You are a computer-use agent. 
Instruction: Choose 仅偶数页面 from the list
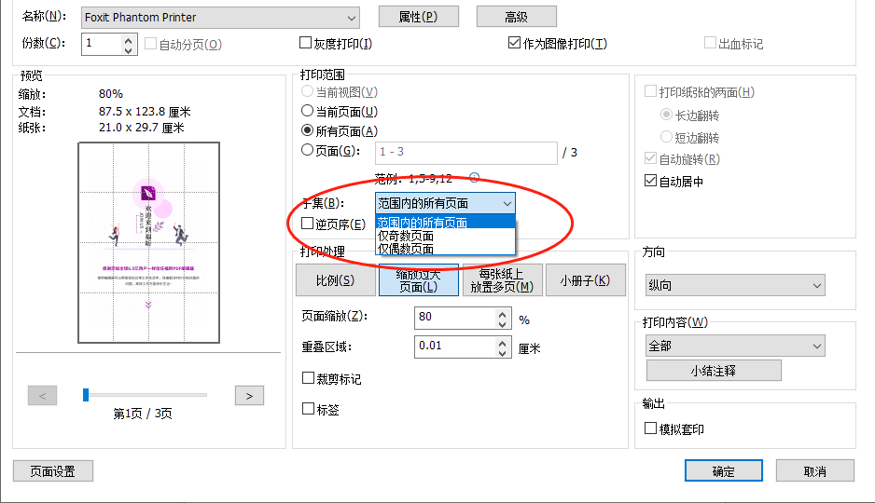(445, 249)
